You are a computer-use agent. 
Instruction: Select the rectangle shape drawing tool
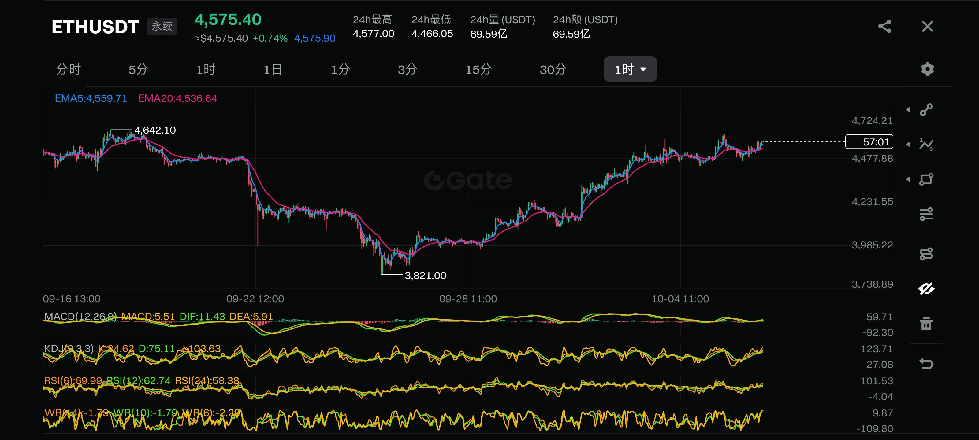tap(926, 179)
